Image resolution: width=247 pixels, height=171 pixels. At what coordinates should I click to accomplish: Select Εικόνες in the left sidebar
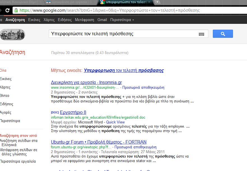tap(6, 79)
